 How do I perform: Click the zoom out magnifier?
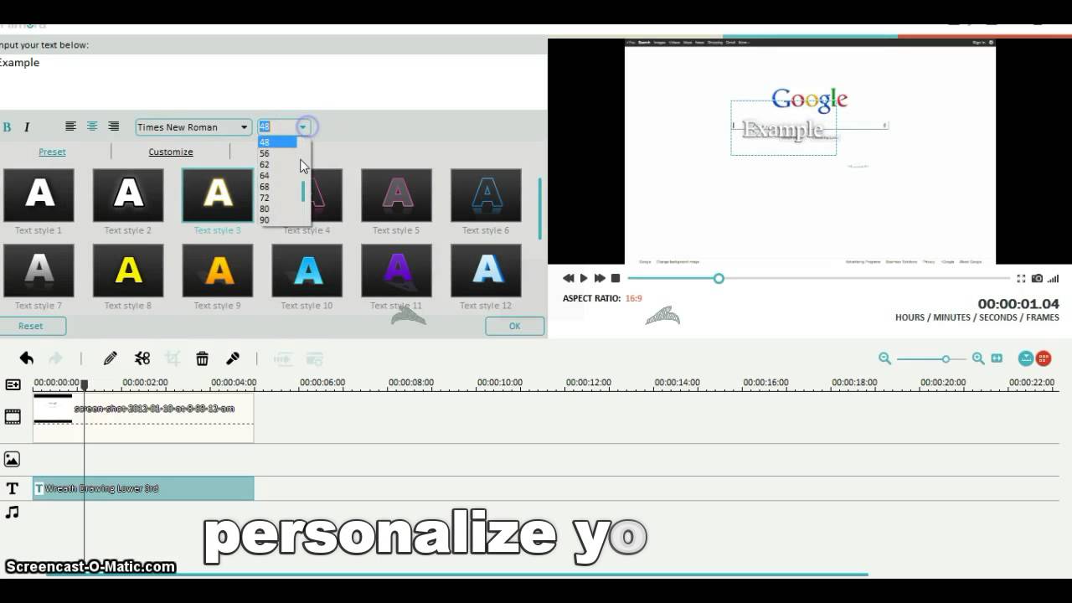pos(884,358)
